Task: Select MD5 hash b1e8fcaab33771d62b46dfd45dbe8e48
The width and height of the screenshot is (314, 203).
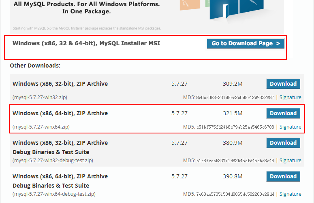Action: [235, 161]
